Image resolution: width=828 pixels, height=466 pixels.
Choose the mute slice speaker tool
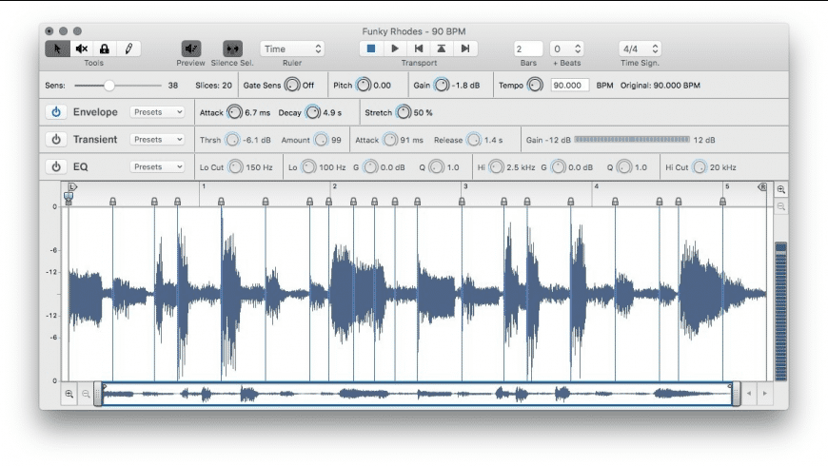pyautogui.click(x=81, y=49)
